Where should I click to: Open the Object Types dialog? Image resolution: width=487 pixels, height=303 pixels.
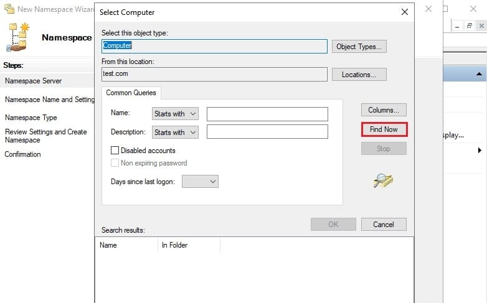pos(359,47)
